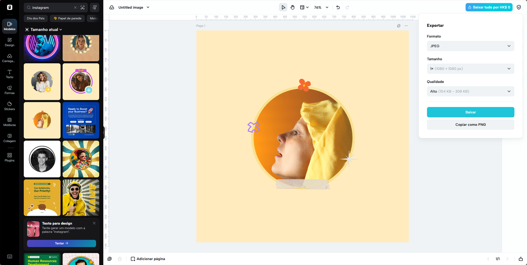Select the black-and-white man portrait template
The image size is (527, 265).
[42, 159]
